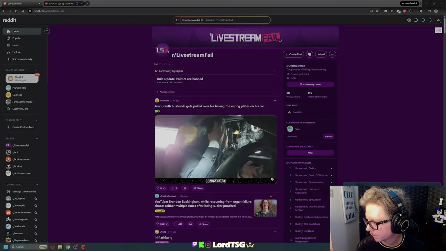
Task: Give award on the Brandon Buckingham post
Action: point(190,224)
